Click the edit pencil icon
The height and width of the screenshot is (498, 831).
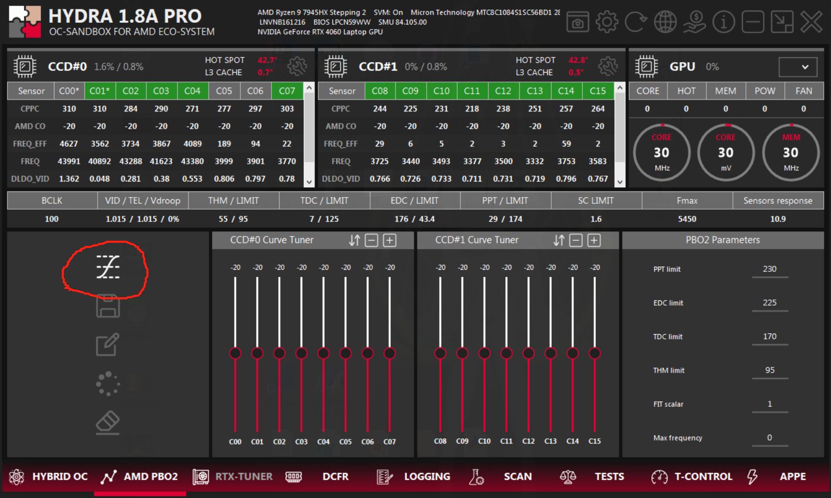tap(107, 344)
